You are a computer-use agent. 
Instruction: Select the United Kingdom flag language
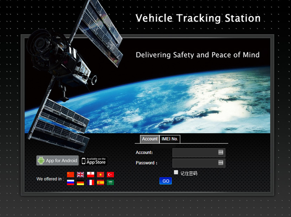[80, 175]
